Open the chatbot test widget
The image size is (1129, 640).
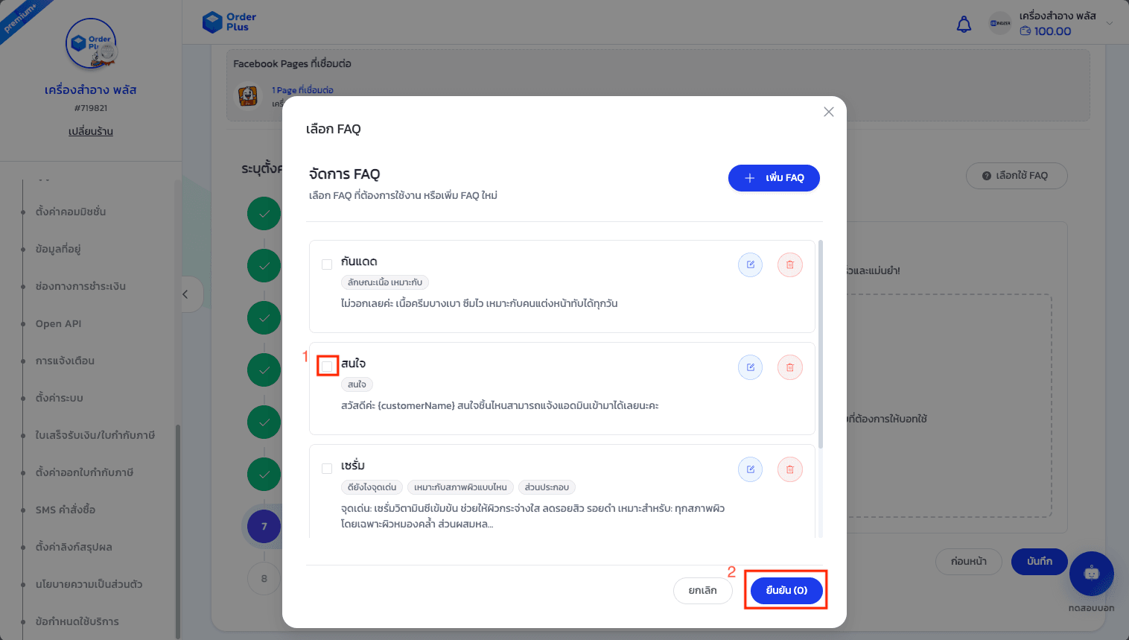pyautogui.click(x=1091, y=574)
